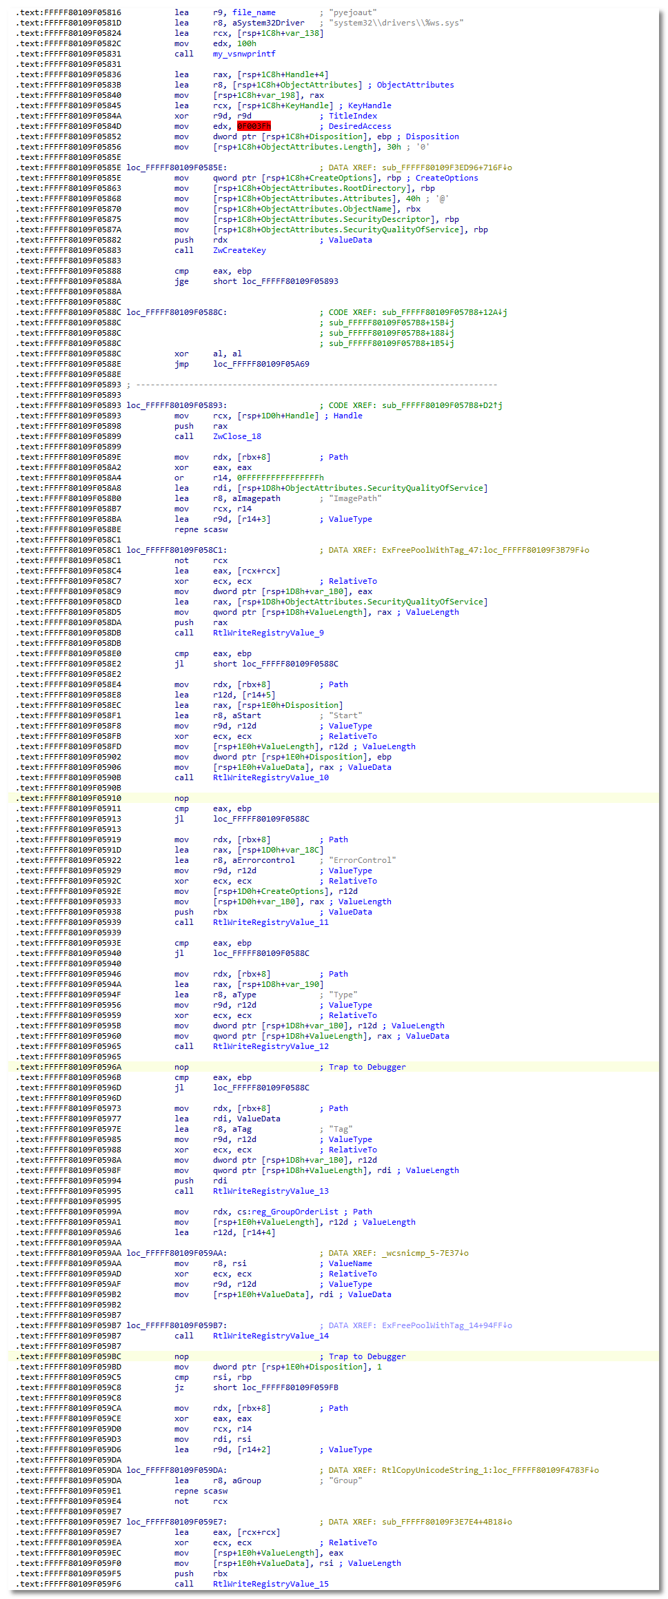Click RtlWriteRegistryValue_11 call target

point(270,922)
